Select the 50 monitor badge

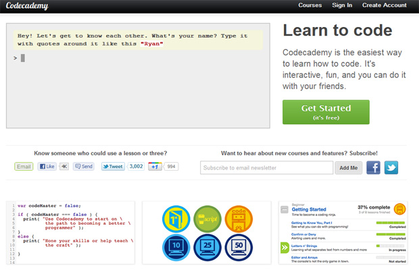[238, 247]
